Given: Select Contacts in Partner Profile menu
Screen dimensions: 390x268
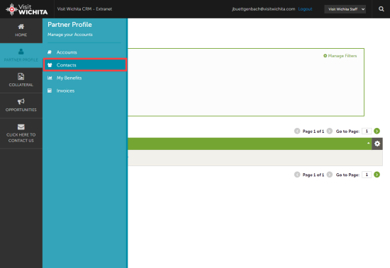Looking at the screenshot, I should point(85,65).
